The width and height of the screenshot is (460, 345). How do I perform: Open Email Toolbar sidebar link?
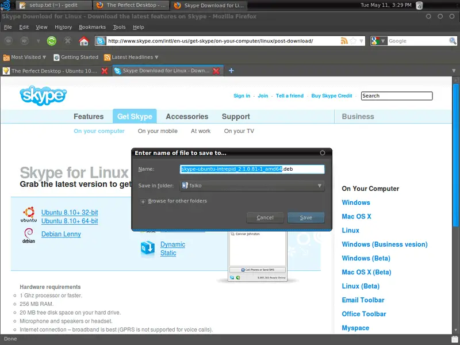tap(363, 300)
